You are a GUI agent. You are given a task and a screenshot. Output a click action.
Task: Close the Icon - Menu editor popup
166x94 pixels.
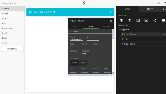pyautogui.click(x=111, y=21)
